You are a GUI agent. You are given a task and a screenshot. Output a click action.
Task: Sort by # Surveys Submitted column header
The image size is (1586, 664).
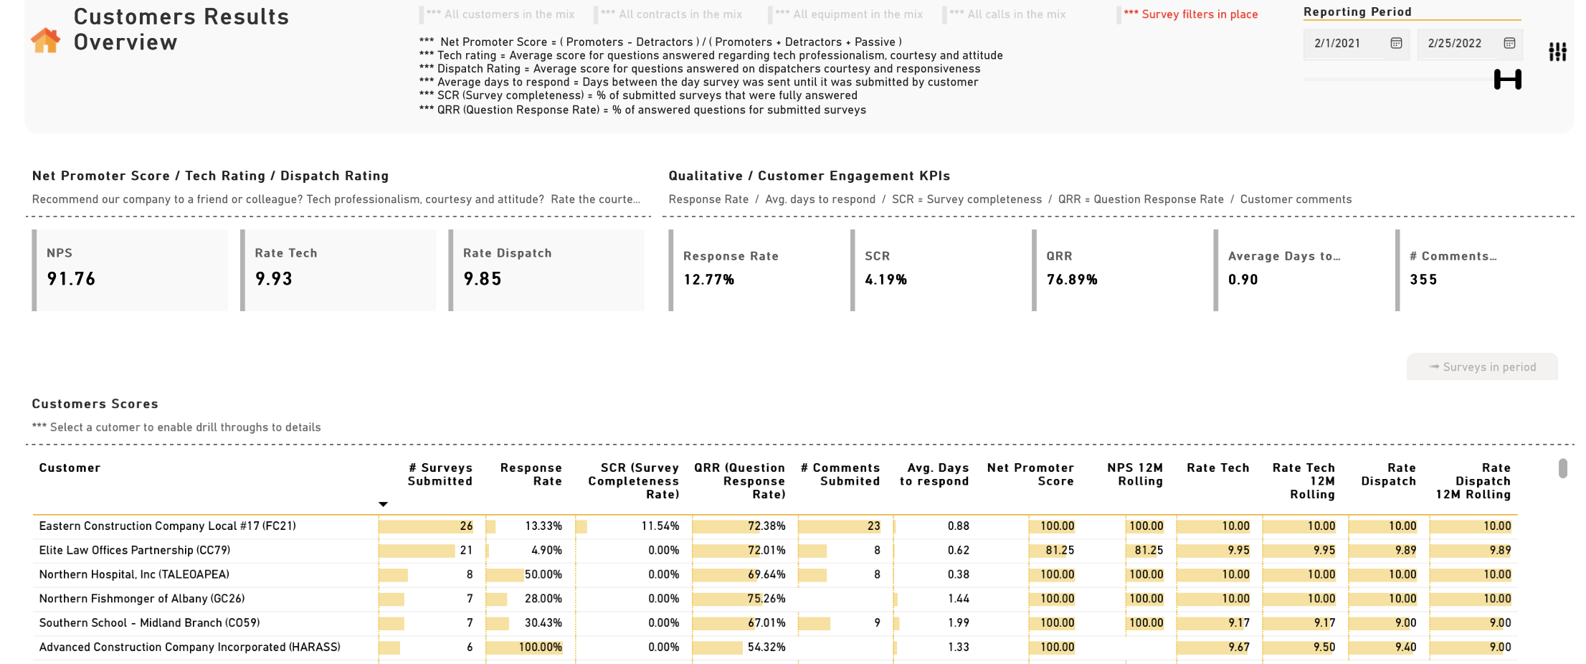440,475
